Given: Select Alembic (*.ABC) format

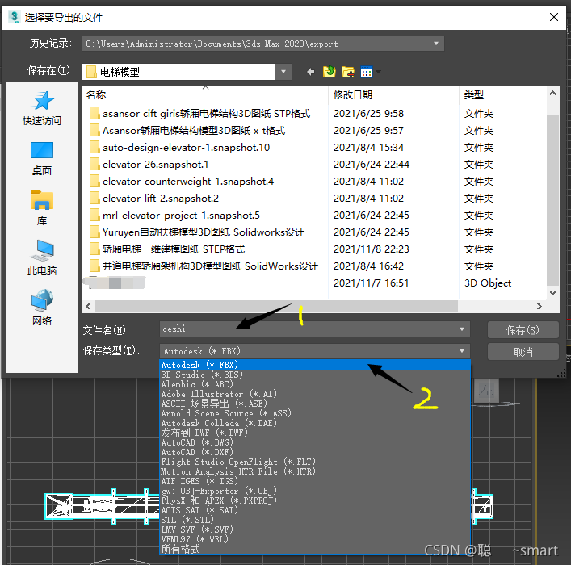Looking at the screenshot, I should coord(315,384).
